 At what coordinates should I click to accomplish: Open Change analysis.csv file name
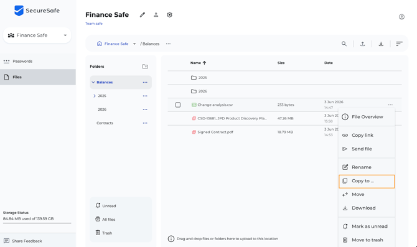point(215,105)
